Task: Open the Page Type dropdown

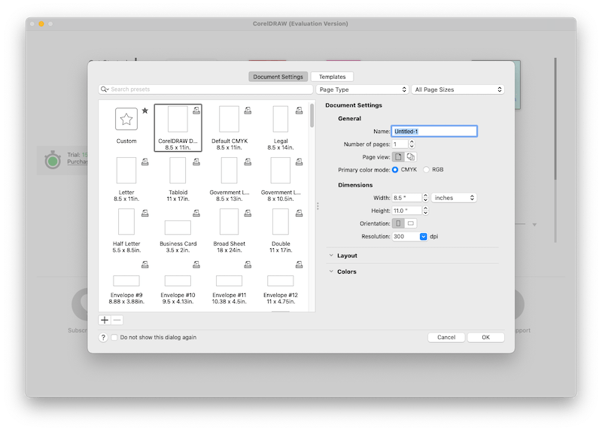Action: point(363,90)
